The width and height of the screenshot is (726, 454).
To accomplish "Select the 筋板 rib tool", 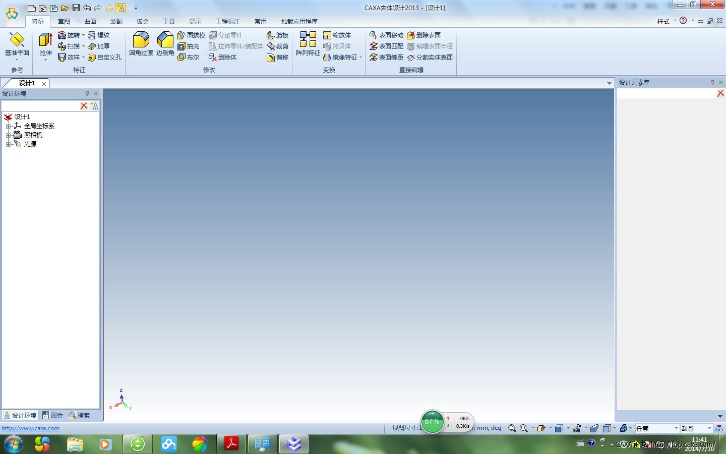I will click(x=277, y=35).
